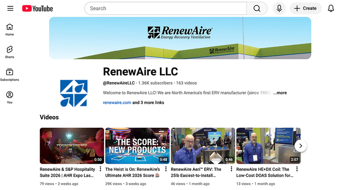337x190 pixels.
Task: Play 'The Score: New Products' thumbnail
Action: (137, 146)
